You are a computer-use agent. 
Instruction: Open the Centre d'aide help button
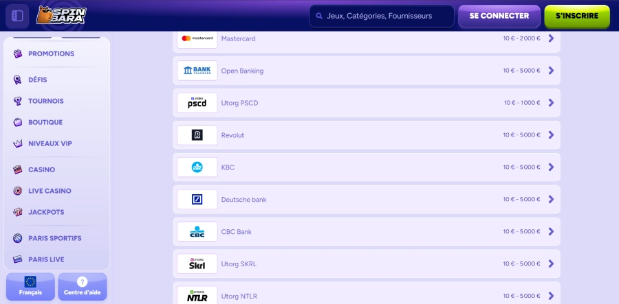83,286
